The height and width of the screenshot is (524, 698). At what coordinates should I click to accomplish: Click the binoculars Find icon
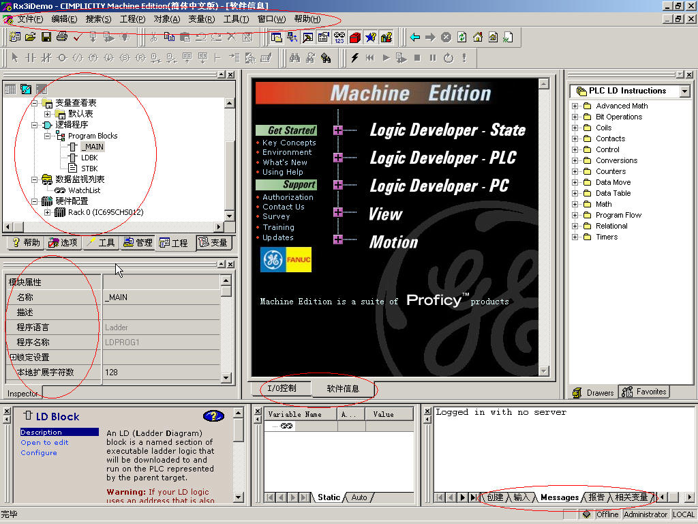pyautogui.click(x=294, y=58)
